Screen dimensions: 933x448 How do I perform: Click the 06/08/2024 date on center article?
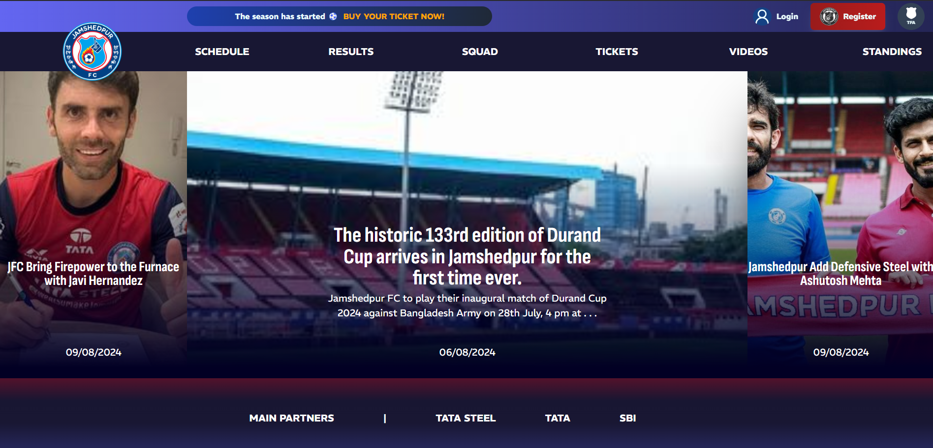coord(467,352)
